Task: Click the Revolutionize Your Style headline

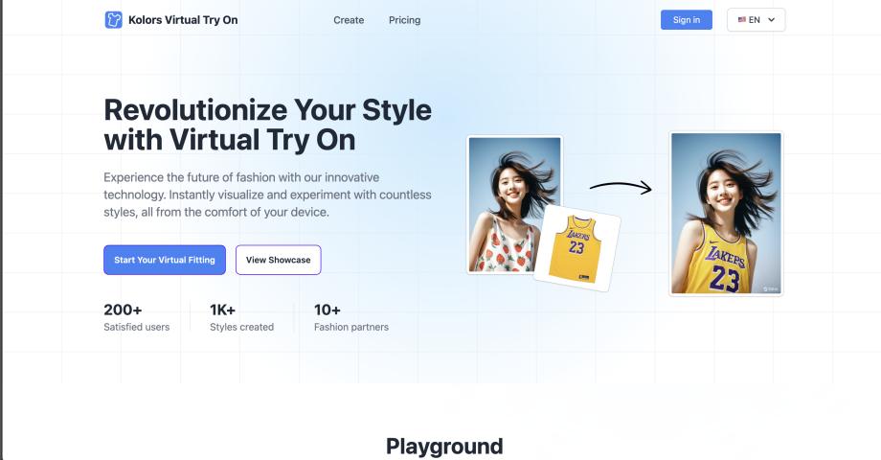Action: 267,124
